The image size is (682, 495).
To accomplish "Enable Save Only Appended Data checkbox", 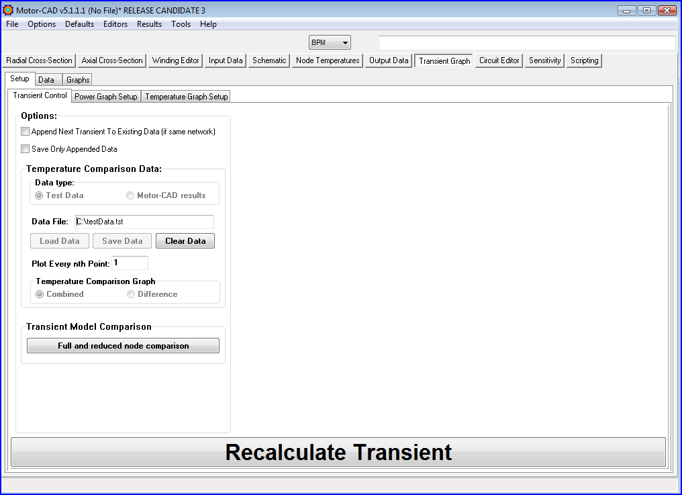I will tap(26, 149).
